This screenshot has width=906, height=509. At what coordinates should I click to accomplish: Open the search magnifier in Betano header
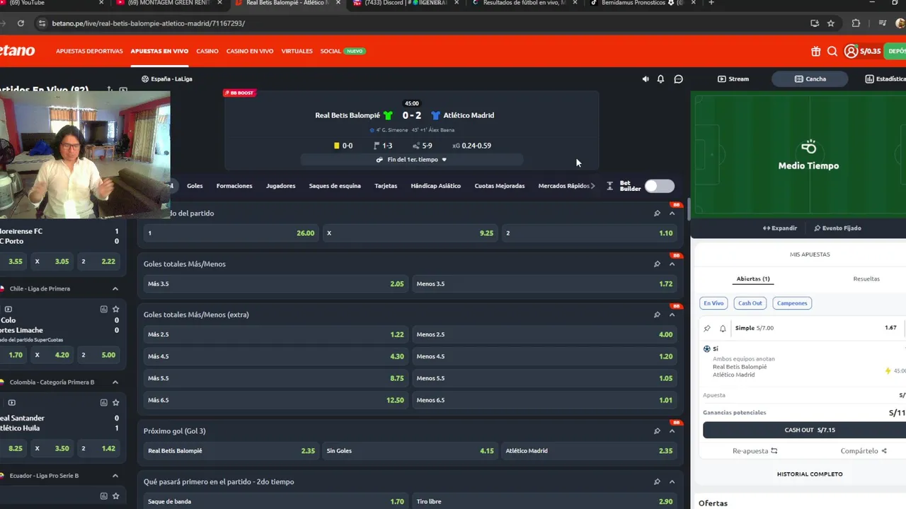[x=832, y=51]
